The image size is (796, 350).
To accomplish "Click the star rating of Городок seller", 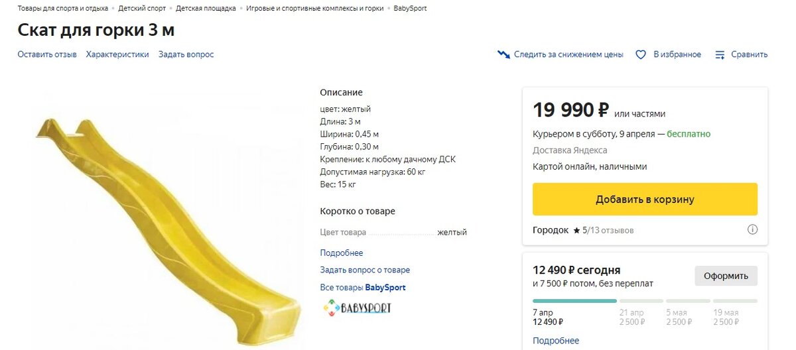I will [x=576, y=231].
